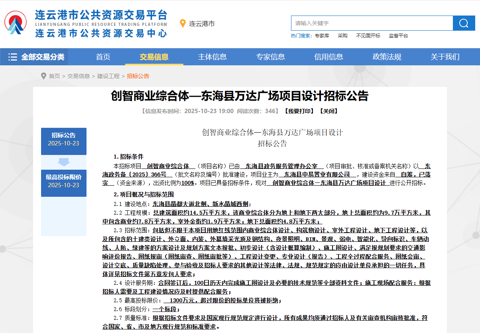
Task: Click the blue down arrow in the left sidebar
Action: click(x=63, y=162)
